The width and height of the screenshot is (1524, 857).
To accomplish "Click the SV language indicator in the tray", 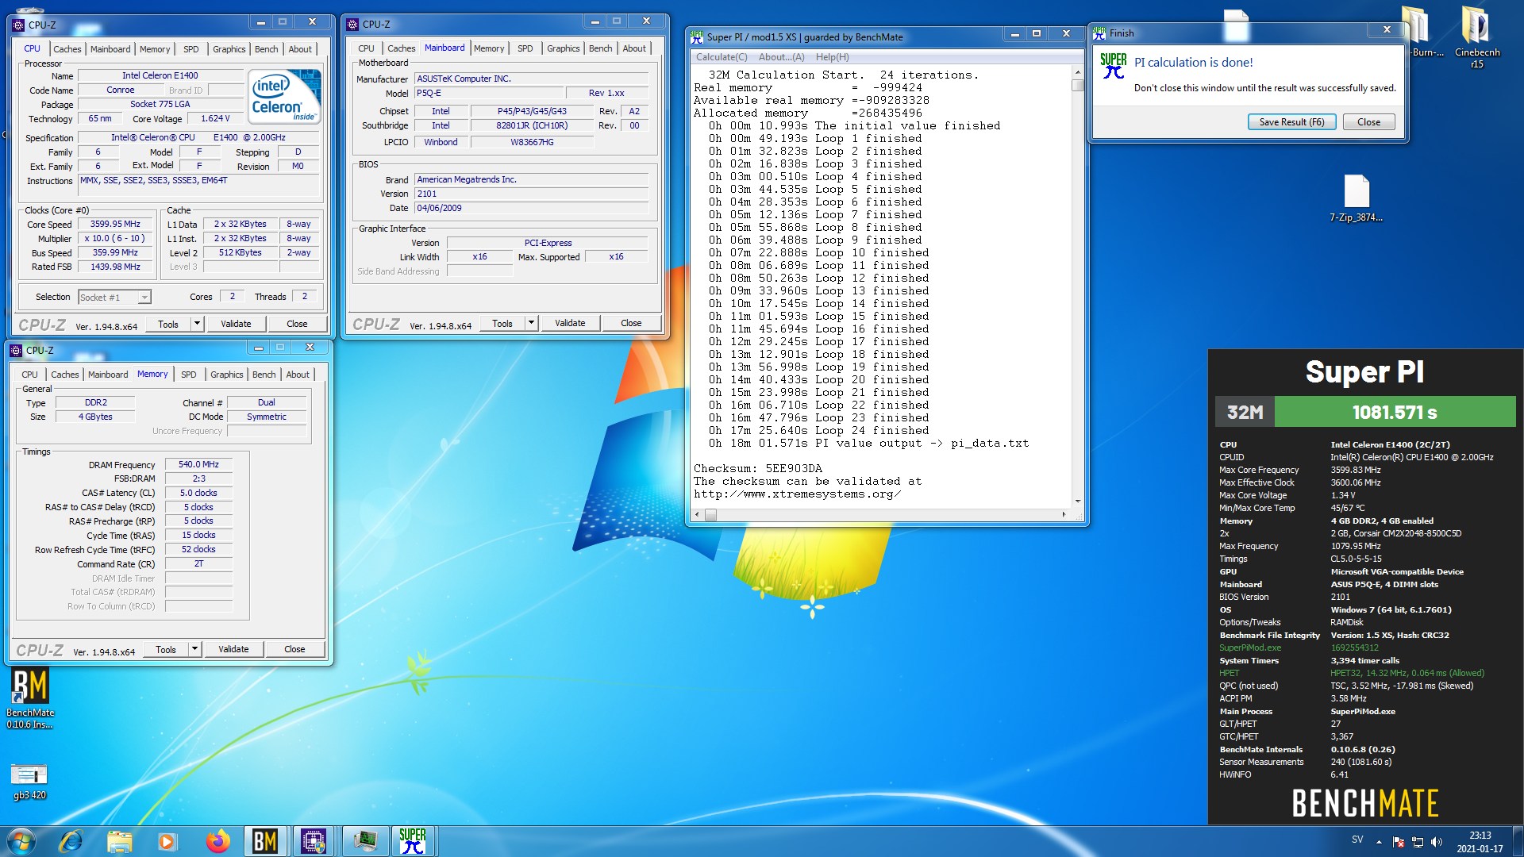I will pyautogui.click(x=1357, y=840).
